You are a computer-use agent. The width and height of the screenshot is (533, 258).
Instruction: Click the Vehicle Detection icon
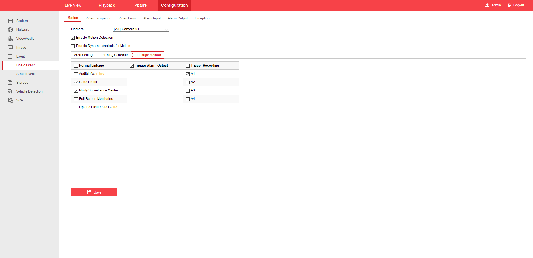point(10,91)
